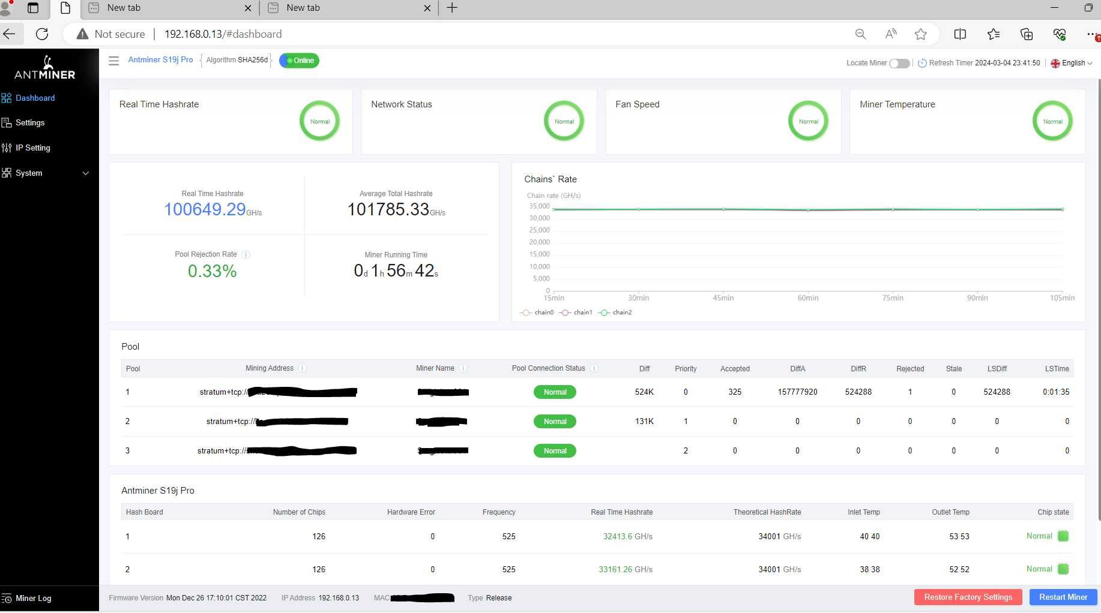Click the Refresh Timer clock icon
This screenshot has height=613, width=1101.
[922, 63]
